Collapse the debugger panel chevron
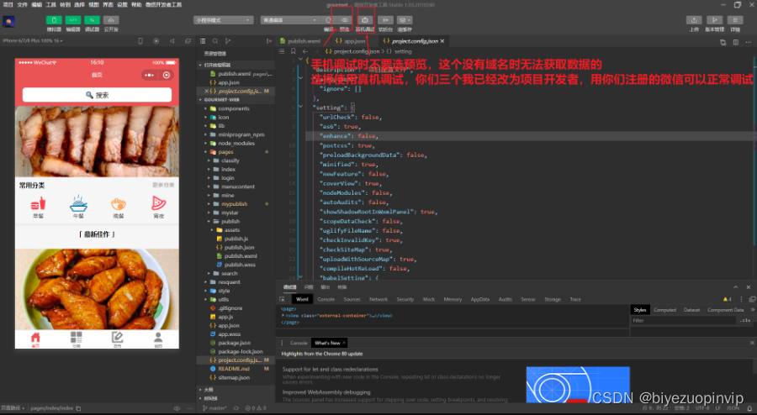 [735, 287]
